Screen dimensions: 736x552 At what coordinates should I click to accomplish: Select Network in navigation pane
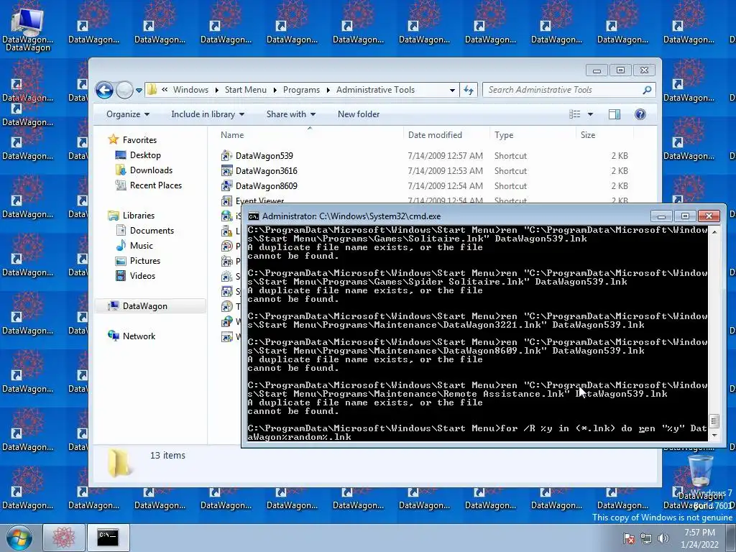(x=139, y=336)
